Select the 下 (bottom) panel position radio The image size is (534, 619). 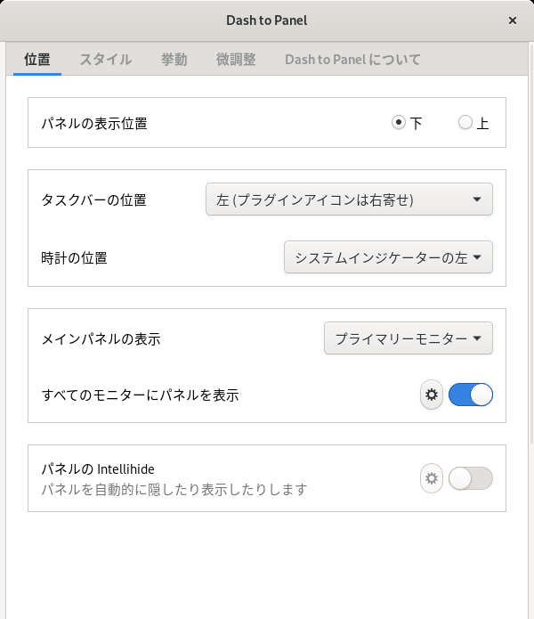pyautogui.click(x=399, y=122)
